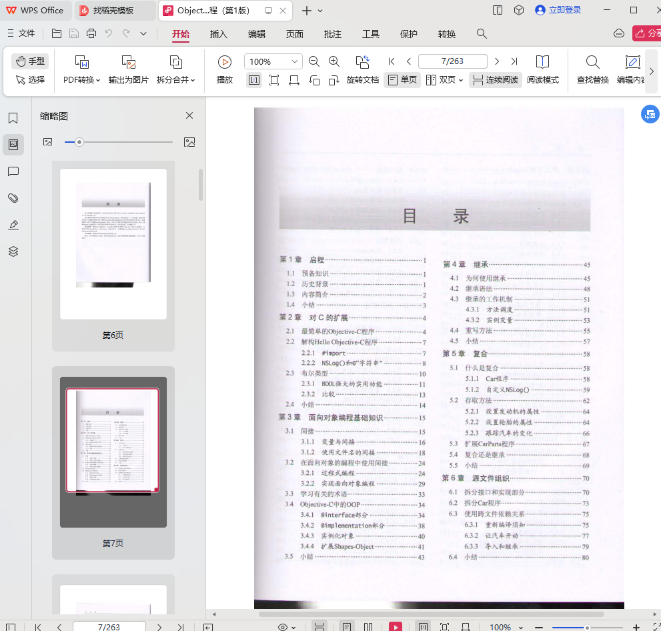Click the 立即登录 login button
The height and width of the screenshot is (631, 661).
coord(558,10)
